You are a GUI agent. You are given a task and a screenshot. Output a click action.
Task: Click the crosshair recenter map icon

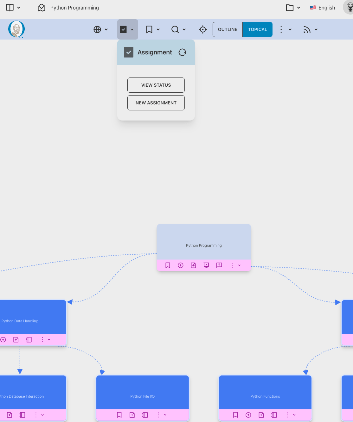[203, 29]
